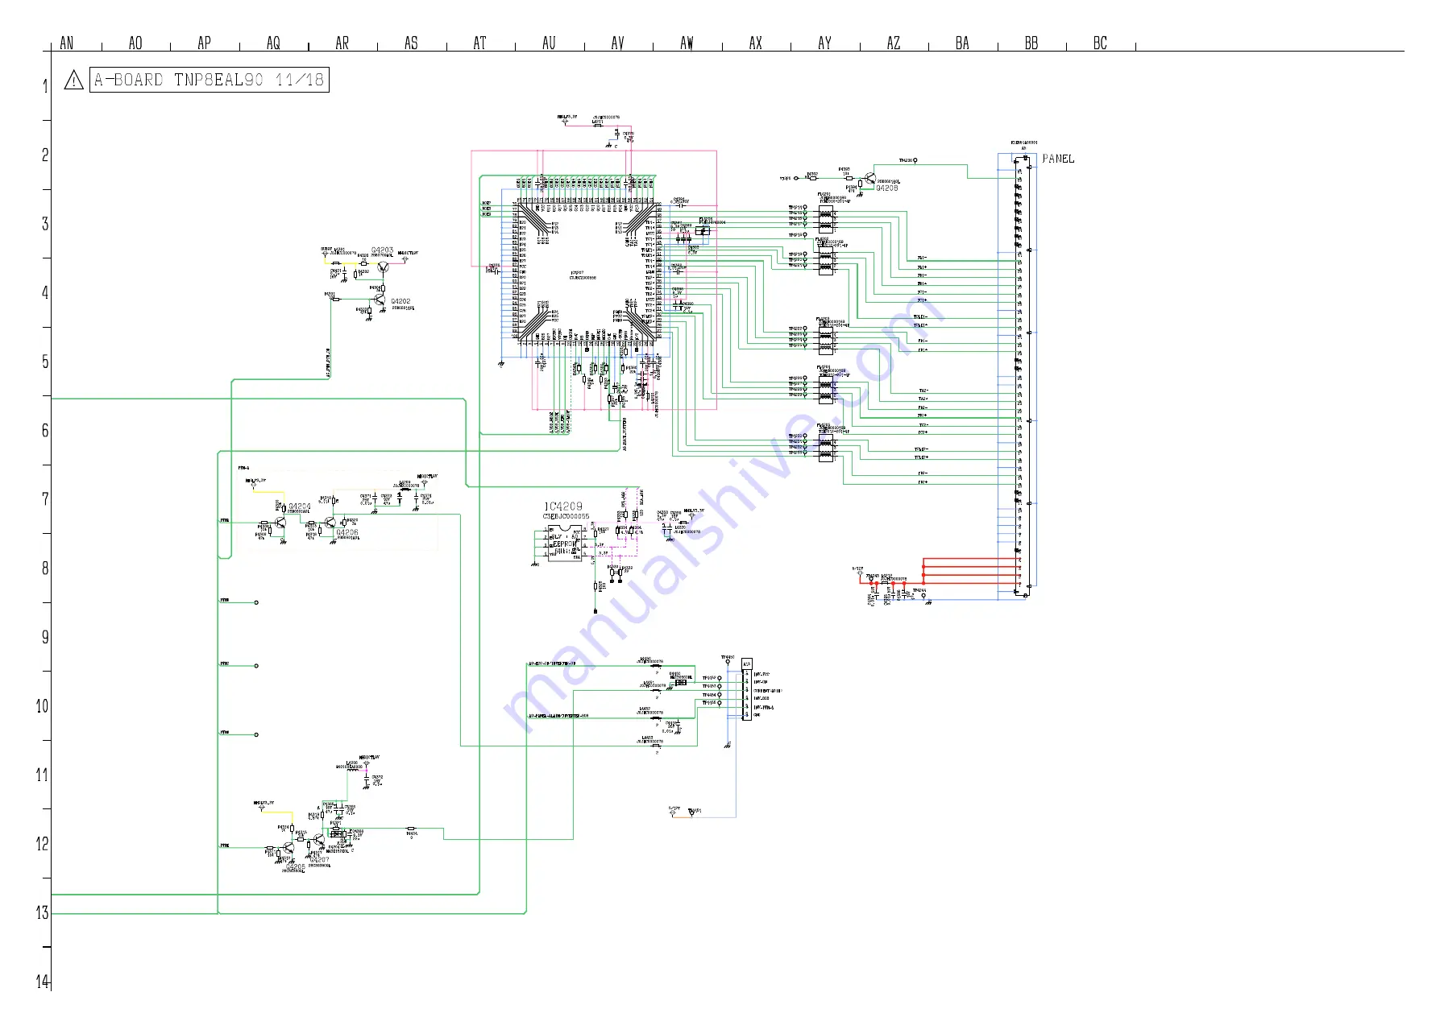Click the column header AY
Screen dimensions: 1440x1017
(x=824, y=43)
